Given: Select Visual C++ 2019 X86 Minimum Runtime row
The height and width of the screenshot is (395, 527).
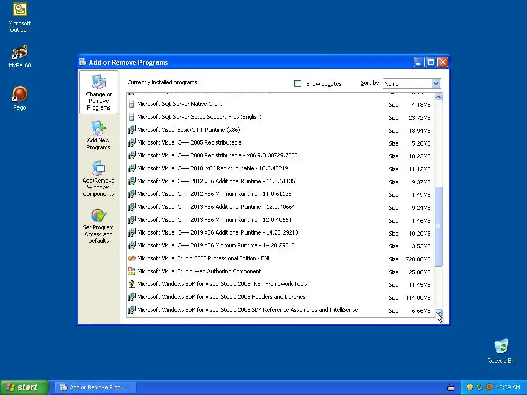Looking at the screenshot, I should pos(280,245).
